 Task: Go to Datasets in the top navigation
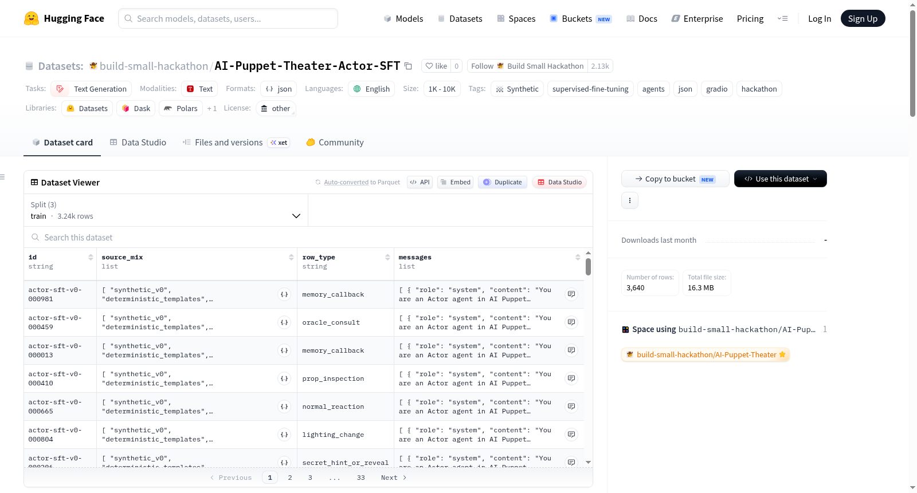pyautogui.click(x=460, y=18)
